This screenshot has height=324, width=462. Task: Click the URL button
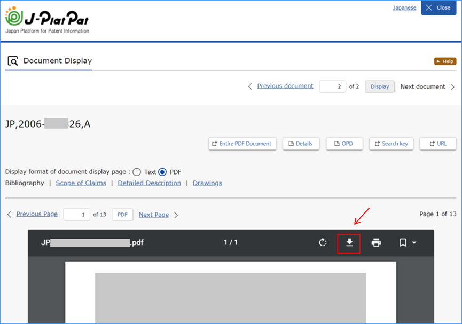tap(438, 144)
